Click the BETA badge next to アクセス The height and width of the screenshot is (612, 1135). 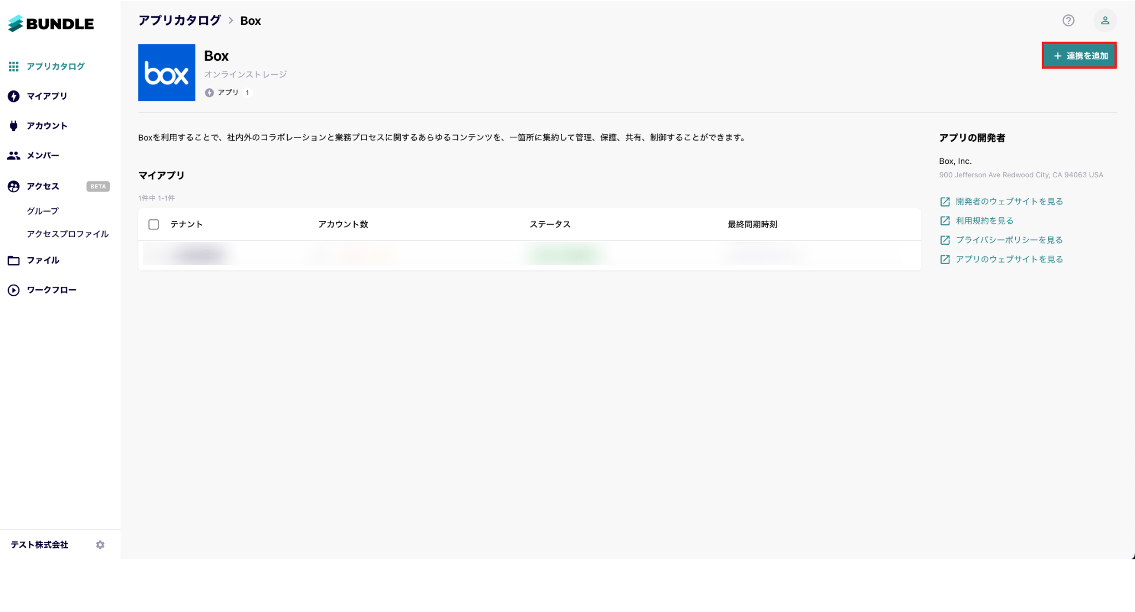coord(98,187)
